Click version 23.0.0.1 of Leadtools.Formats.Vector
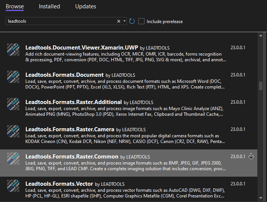The height and width of the screenshot is (202, 267). [x=238, y=184]
